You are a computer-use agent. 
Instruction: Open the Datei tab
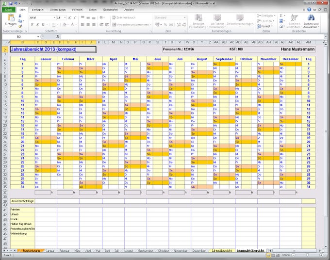click(8, 10)
